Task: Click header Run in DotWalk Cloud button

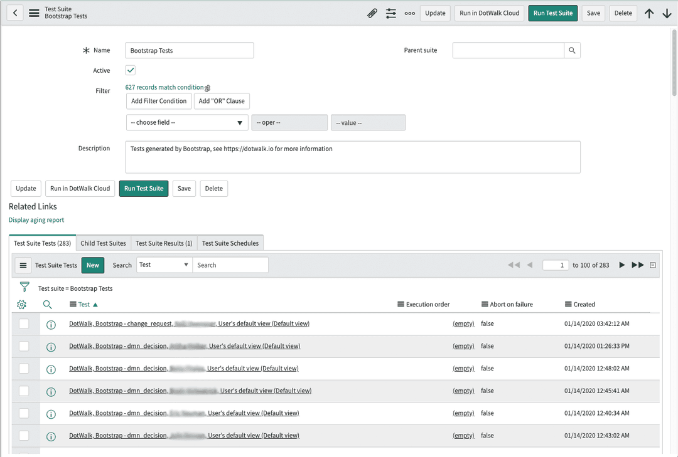Action: [x=490, y=13]
